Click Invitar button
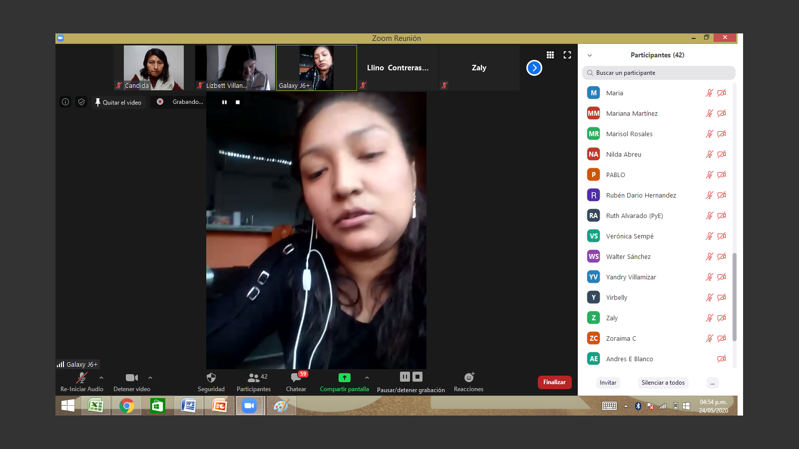The height and width of the screenshot is (449, 799). [608, 383]
